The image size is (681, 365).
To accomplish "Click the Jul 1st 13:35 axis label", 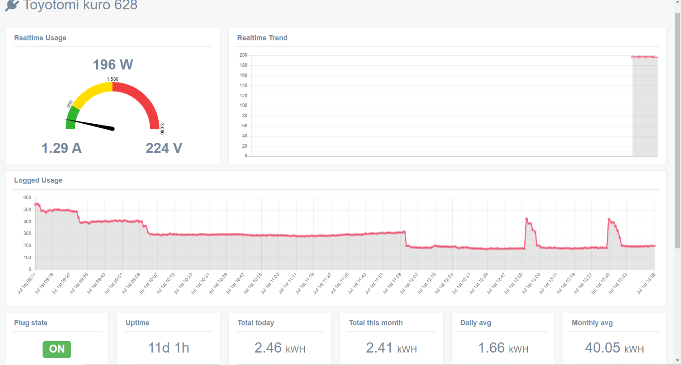I will click(601, 284).
